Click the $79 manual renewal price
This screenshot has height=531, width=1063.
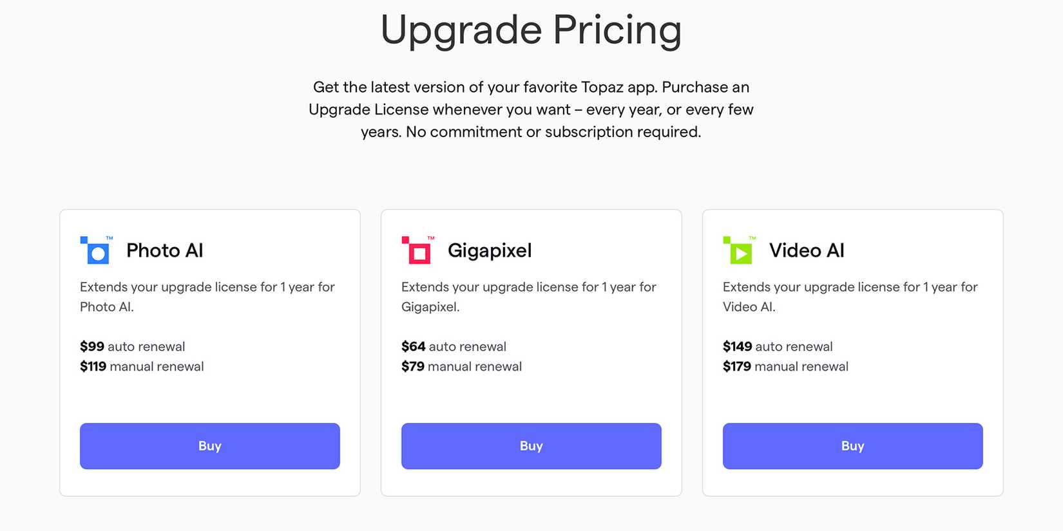[x=461, y=366]
